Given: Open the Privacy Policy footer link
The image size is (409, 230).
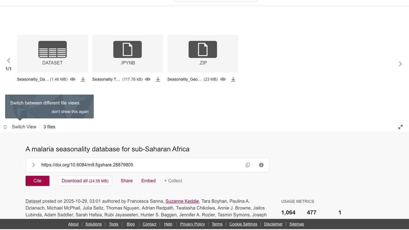Looking at the screenshot, I should pyautogui.click(x=192, y=224).
